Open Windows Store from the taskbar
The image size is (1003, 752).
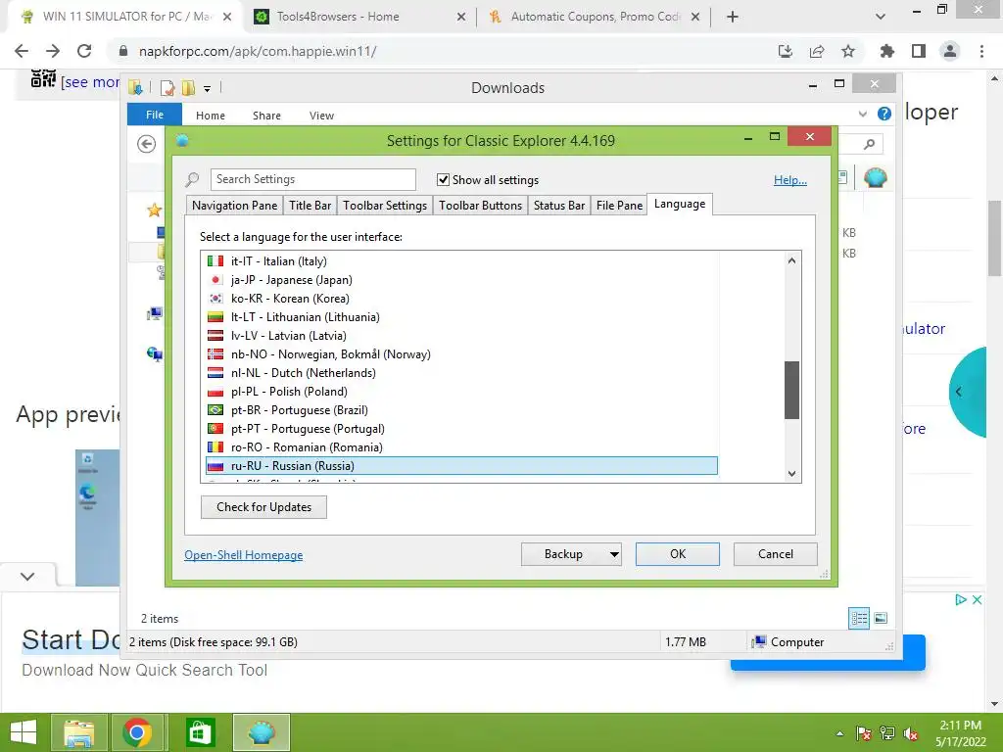click(201, 732)
